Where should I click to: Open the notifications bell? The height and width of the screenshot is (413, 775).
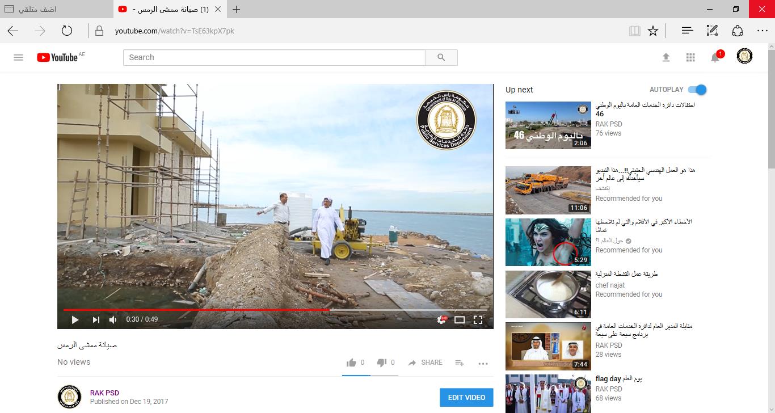click(715, 57)
